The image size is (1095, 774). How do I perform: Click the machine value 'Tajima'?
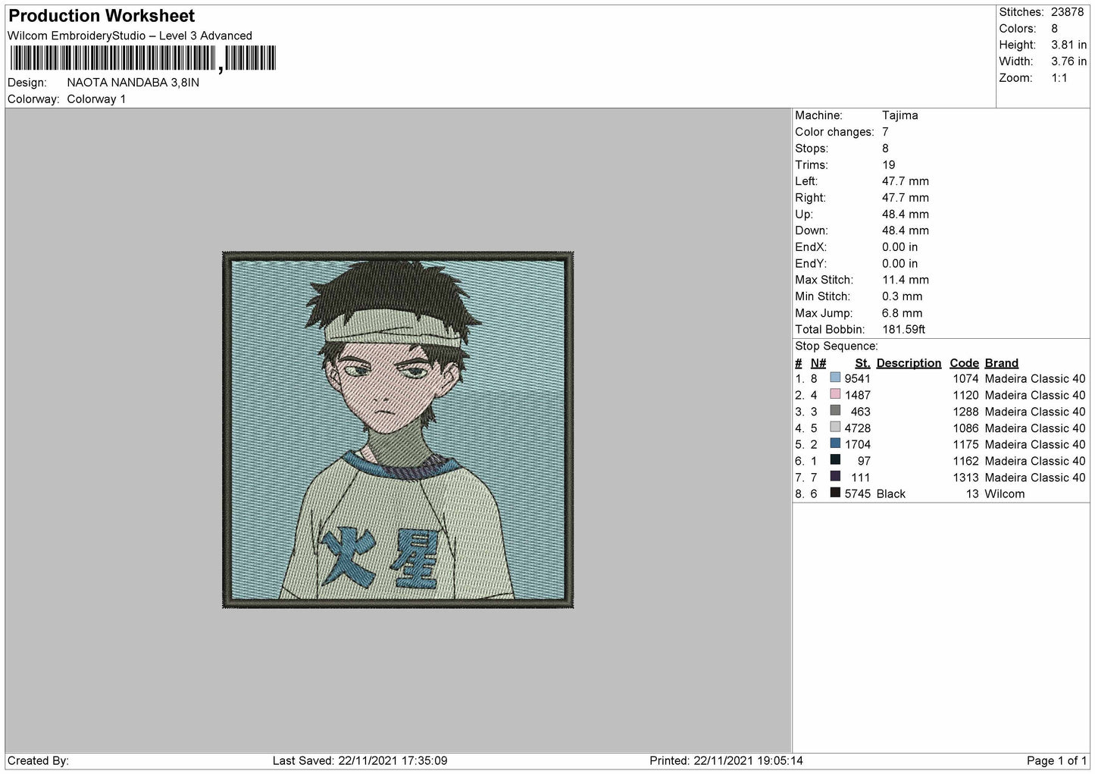(x=900, y=116)
